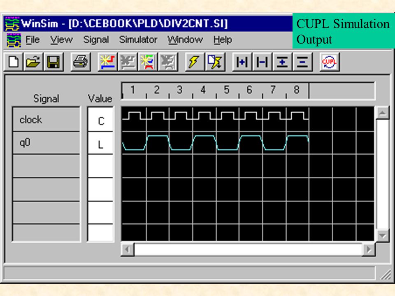Click the vertical scrollbar up arrow

coord(382,113)
